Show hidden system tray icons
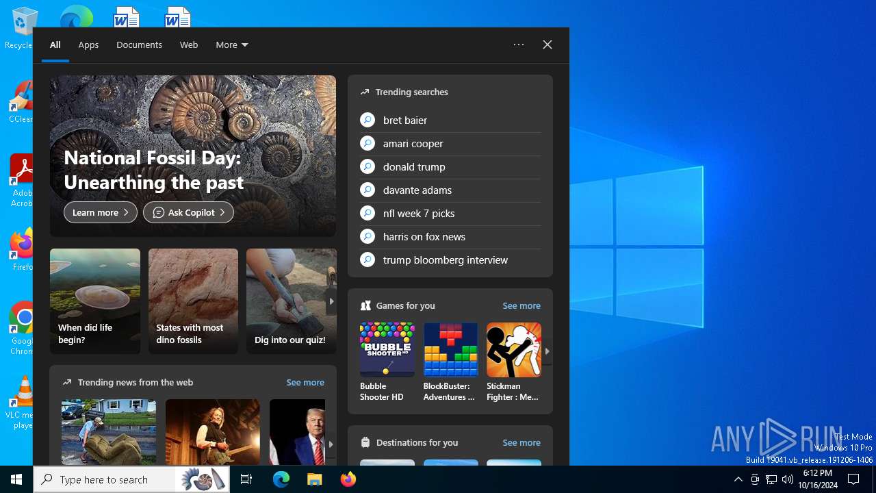 738,479
